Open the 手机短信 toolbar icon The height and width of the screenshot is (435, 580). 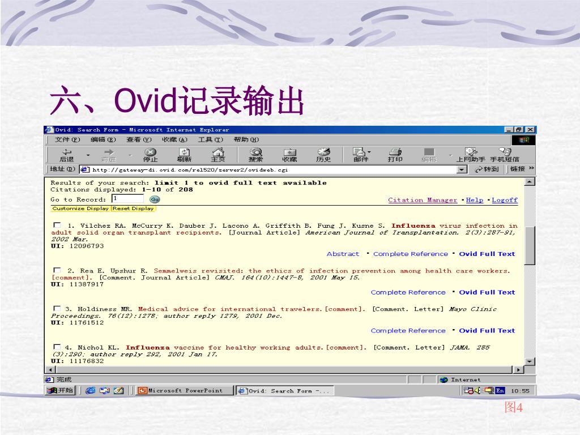505,155
